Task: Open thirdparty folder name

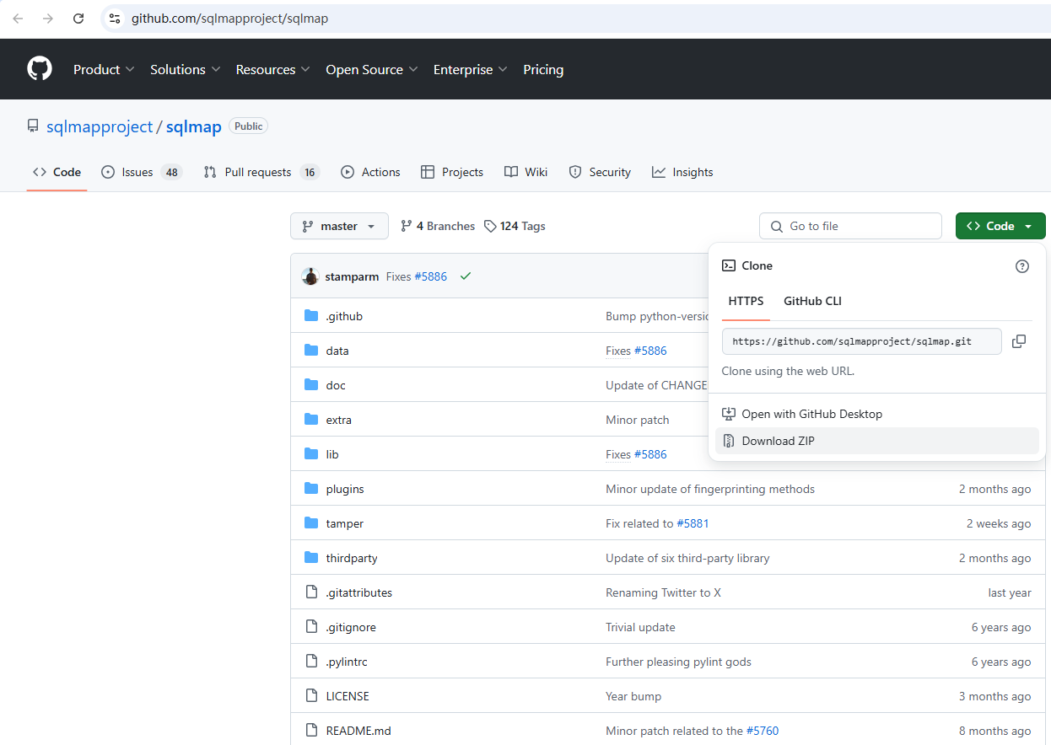Action: pyautogui.click(x=352, y=558)
